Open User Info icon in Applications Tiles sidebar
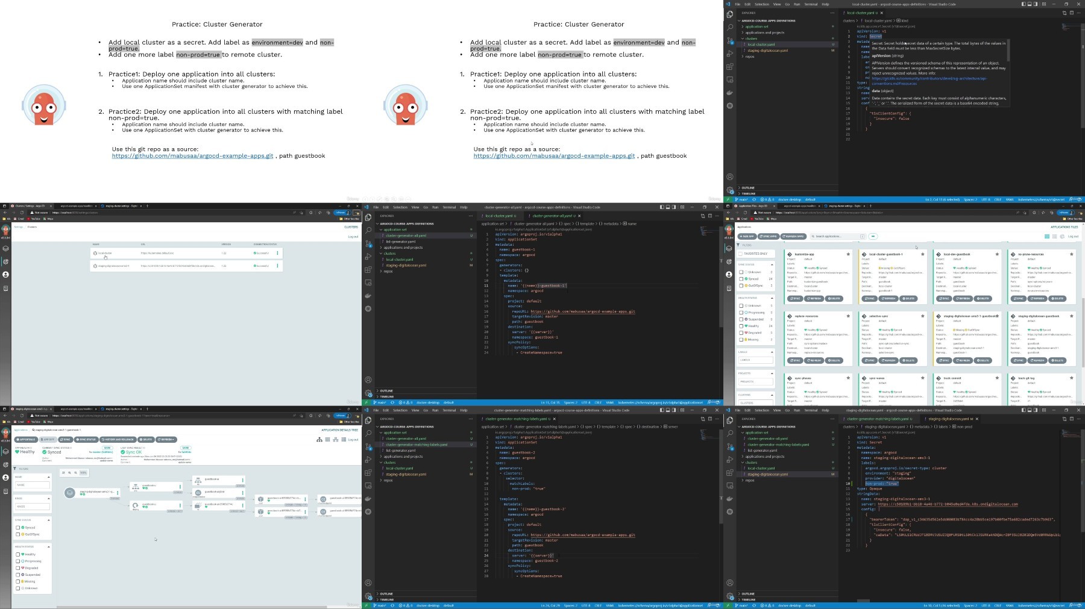Screen dimensions: 1085x609 click(729, 275)
